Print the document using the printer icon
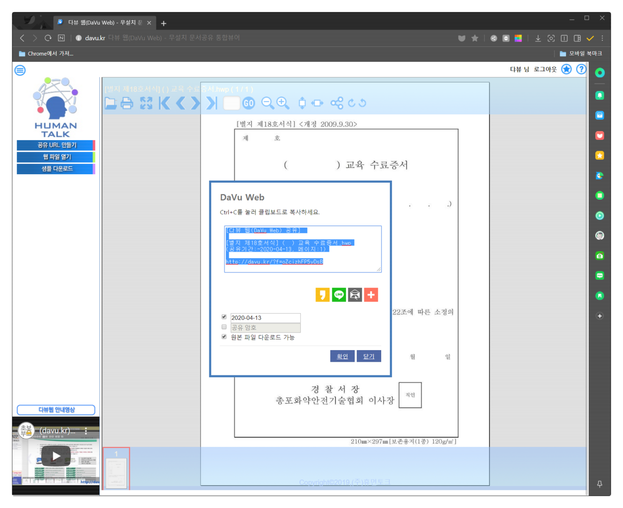This screenshot has height=508, width=623. click(x=127, y=103)
